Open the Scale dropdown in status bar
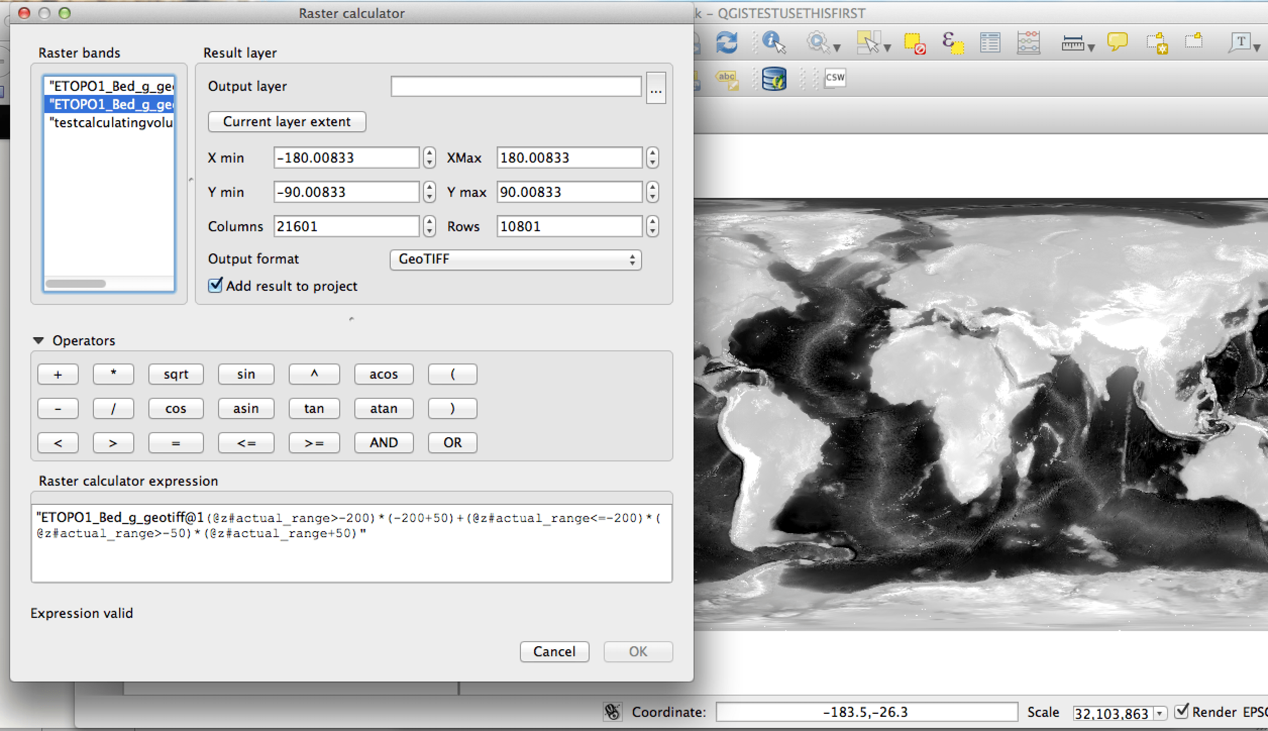 point(1160,713)
